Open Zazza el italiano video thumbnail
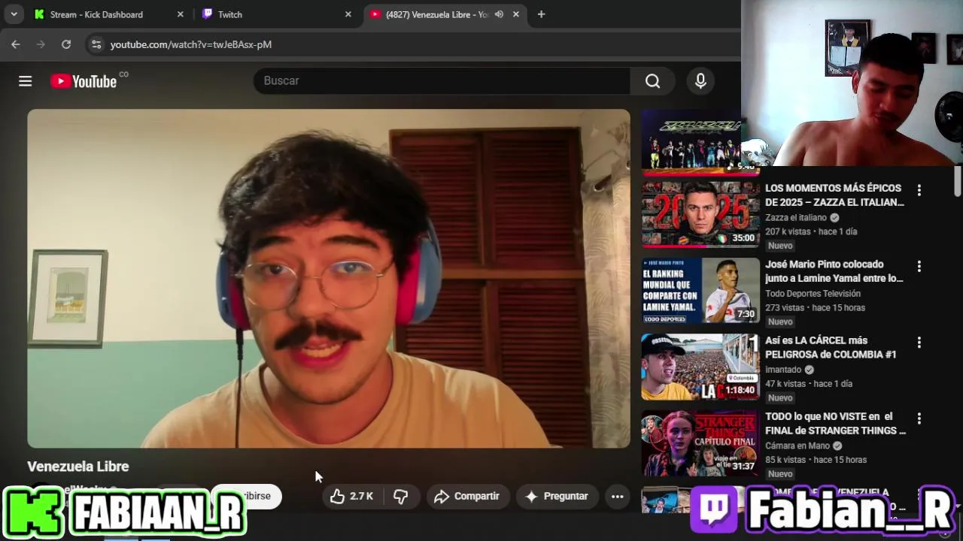 point(700,215)
